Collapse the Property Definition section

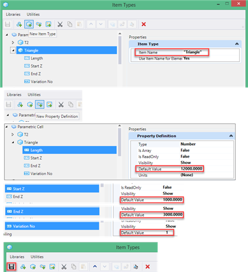coord(231,136)
